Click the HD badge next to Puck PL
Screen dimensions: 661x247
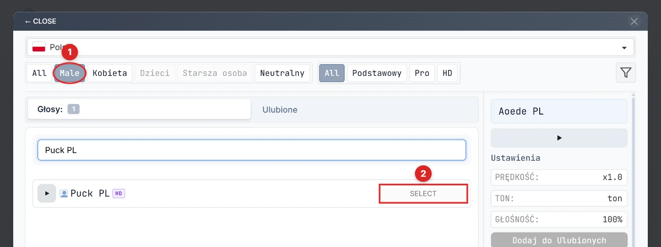click(x=119, y=193)
